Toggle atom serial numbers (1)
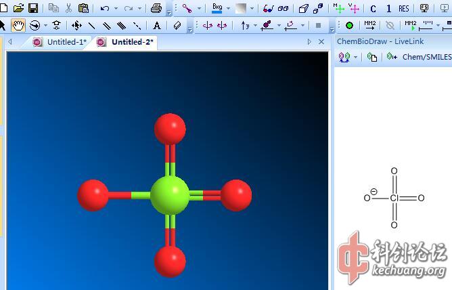The height and width of the screenshot is (290, 452). coord(388,9)
